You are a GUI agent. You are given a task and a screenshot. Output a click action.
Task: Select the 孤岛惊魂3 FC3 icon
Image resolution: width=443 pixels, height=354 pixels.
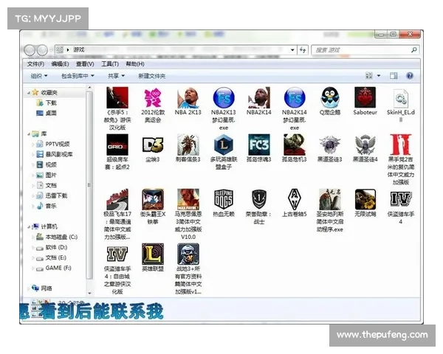click(259, 145)
